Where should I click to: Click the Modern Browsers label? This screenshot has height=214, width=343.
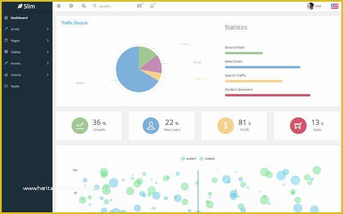[238, 90]
